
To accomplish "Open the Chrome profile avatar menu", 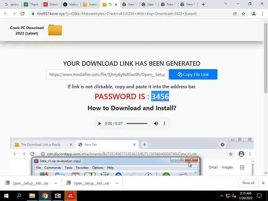I will click(x=254, y=14).
